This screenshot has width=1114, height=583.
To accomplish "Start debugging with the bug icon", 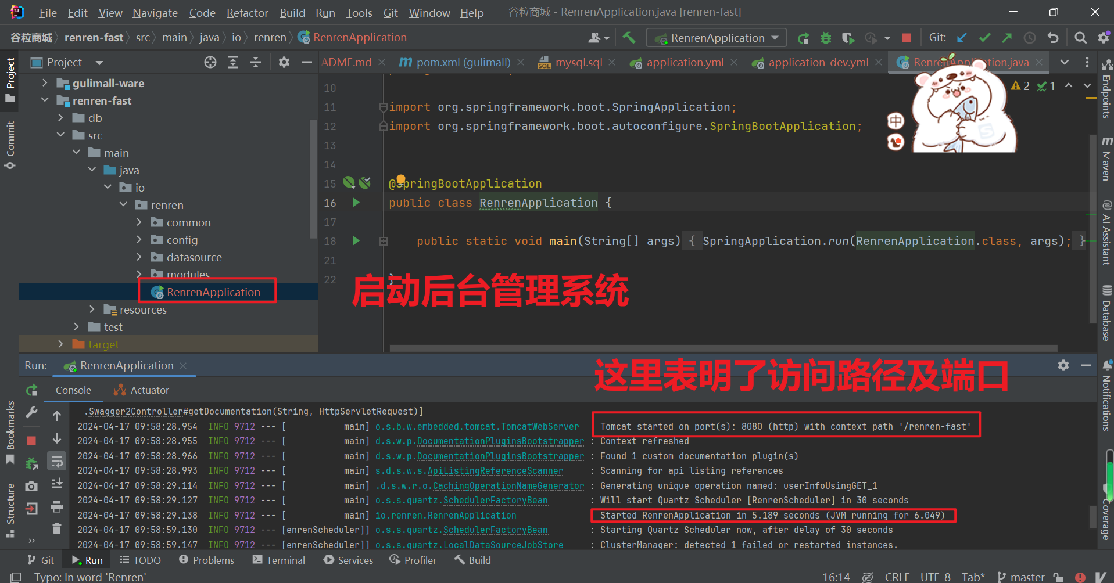I will click(825, 38).
